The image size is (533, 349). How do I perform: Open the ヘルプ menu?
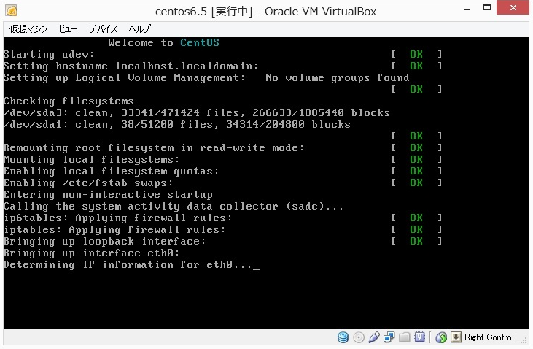140,29
